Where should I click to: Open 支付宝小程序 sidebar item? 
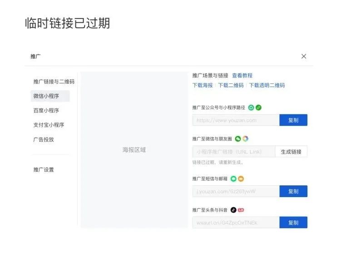pyautogui.click(x=49, y=125)
